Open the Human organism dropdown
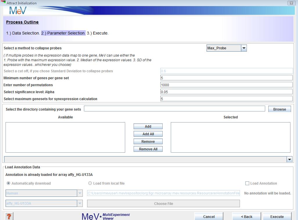 80,193
